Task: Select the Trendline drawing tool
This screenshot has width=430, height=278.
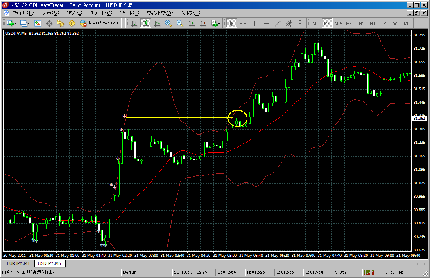Action: (277, 23)
